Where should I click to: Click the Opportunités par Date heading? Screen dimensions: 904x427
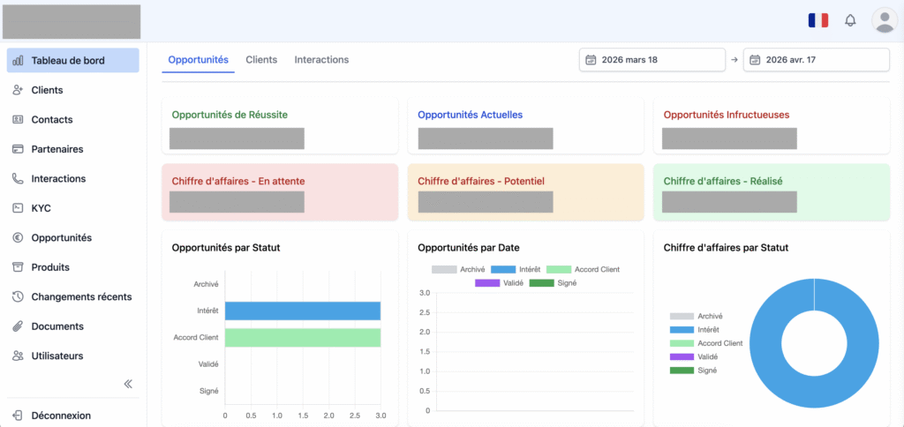tap(468, 248)
